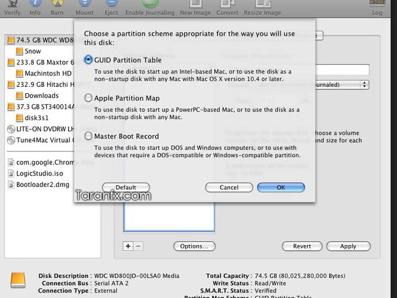Click the volume Name input field
The height and width of the screenshot is (298, 397).
[x=342, y=70]
